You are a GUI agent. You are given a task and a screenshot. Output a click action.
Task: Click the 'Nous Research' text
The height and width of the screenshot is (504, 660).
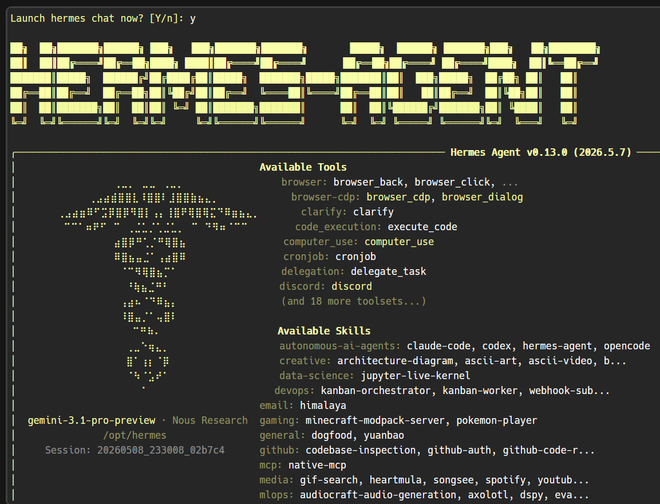(x=210, y=420)
